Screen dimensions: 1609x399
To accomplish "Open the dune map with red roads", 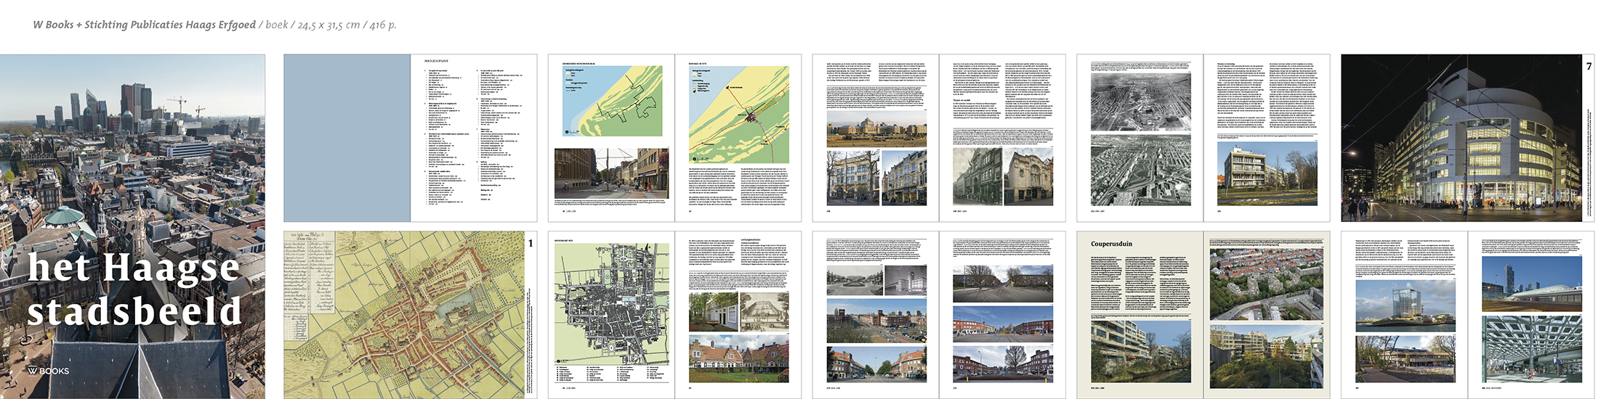I will coord(739,114).
